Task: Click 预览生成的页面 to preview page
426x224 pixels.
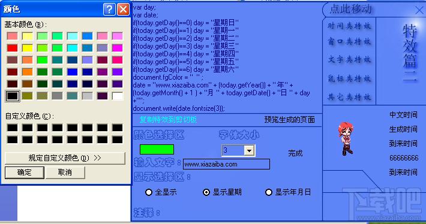Action: coord(290,120)
